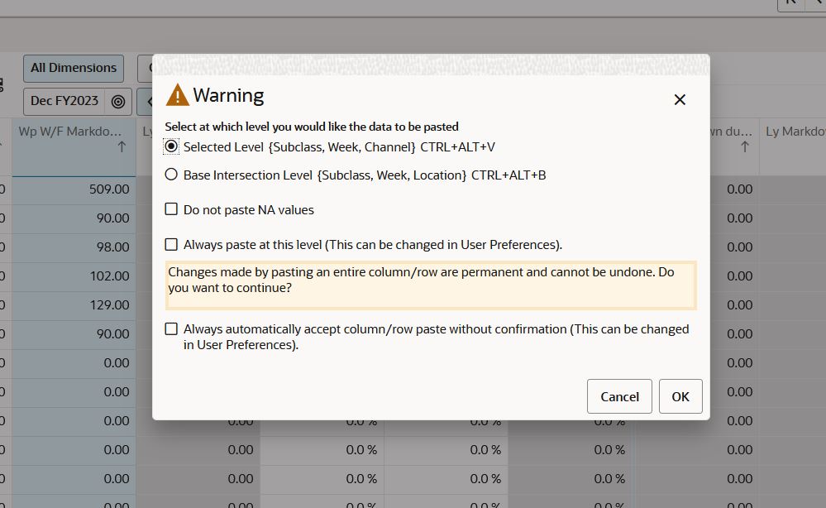Check Always automatically accept column/row paste
Viewport: 826px width, 508px height.
pos(171,328)
